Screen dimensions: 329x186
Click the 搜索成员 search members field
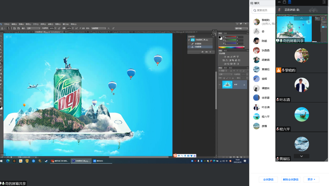pos(264,10)
